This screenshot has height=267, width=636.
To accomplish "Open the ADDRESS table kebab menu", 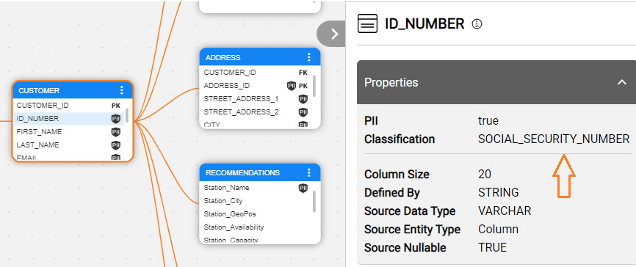I will coord(309,57).
